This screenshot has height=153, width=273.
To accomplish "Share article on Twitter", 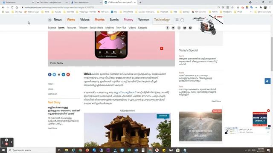I will point(54,74).
